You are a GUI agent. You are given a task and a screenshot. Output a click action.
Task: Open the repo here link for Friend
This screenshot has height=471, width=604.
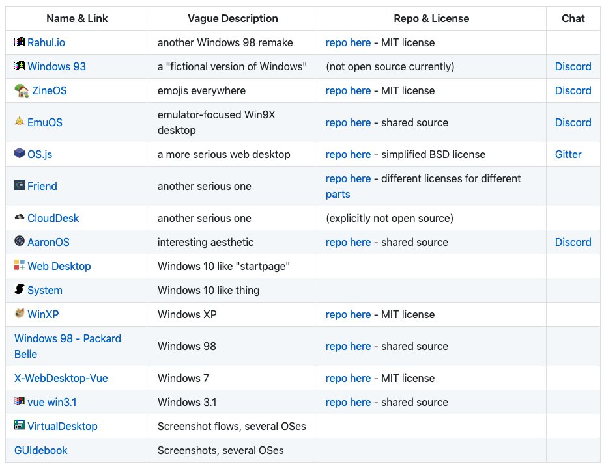click(x=348, y=179)
